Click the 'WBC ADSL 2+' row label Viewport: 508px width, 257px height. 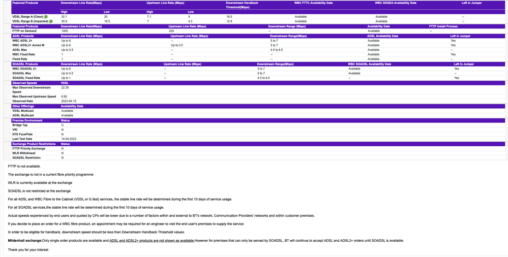(22, 41)
